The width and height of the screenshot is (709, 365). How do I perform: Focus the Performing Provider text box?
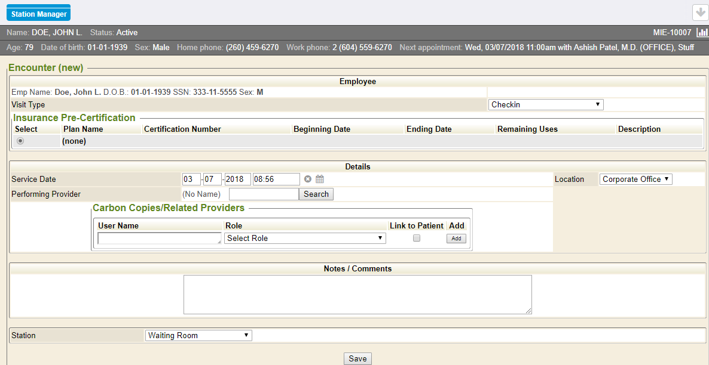(x=263, y=194)
